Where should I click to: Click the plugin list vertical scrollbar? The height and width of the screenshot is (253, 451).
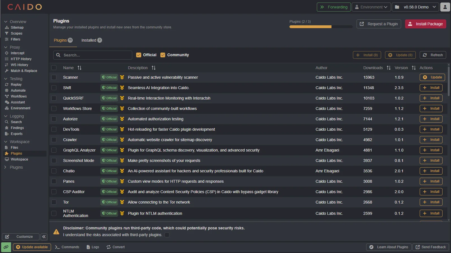[449, 82]
